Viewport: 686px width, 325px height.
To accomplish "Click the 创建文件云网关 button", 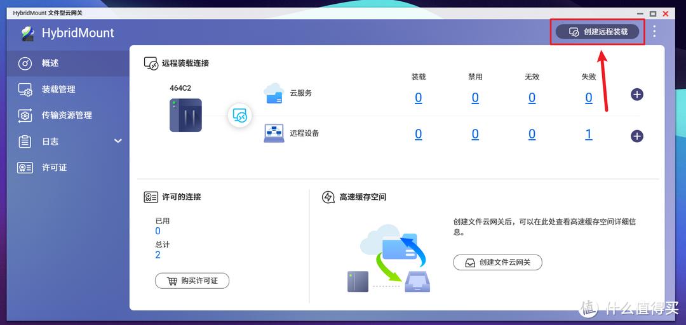I will coord(497,262).
